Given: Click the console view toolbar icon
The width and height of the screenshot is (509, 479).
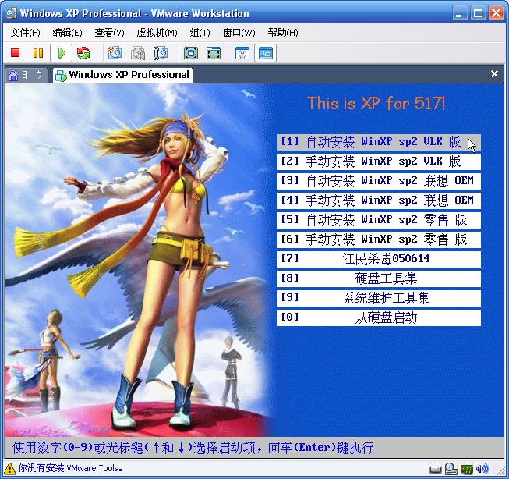Looking at the screenshot, I should [266, 53].
